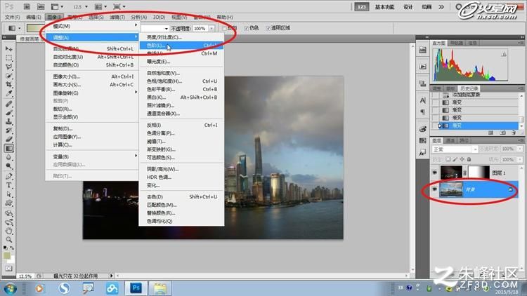Hide 图层 1 layer visibility eye
Image resolution: width=527 pixels, height=296 pixels.
point(434,173)
